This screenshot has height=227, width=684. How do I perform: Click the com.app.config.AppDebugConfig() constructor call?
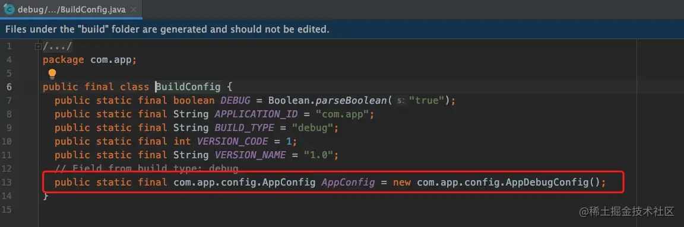509,182
